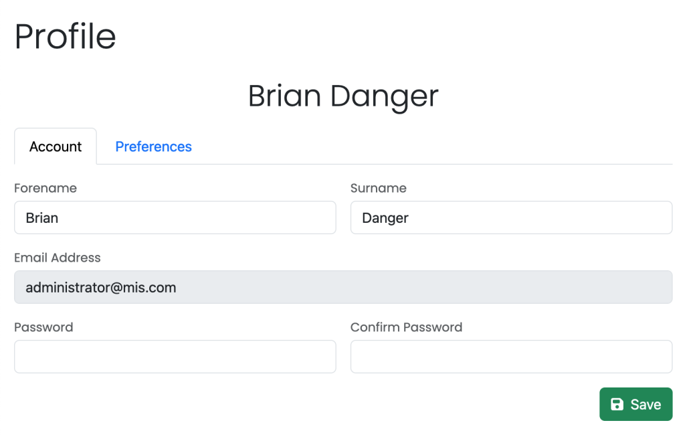Viewport: 685px width, 435px height.
Task: Click the Password label above left field
Action: coord(43,327)
